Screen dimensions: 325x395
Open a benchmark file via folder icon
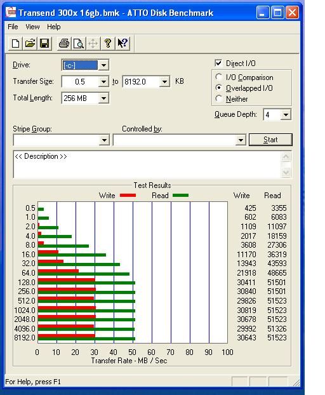[x=30, y=43]
